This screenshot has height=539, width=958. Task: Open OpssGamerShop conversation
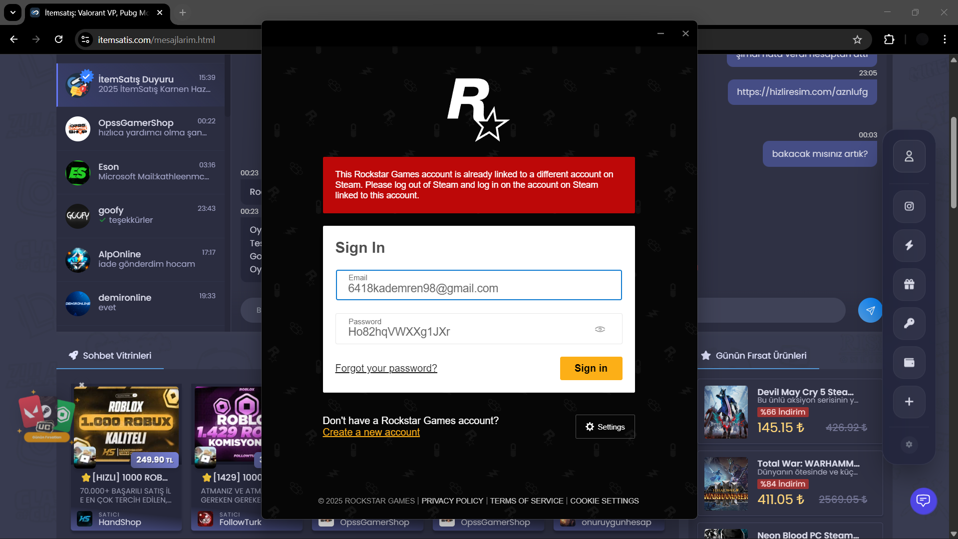click(x=141, y=128)
